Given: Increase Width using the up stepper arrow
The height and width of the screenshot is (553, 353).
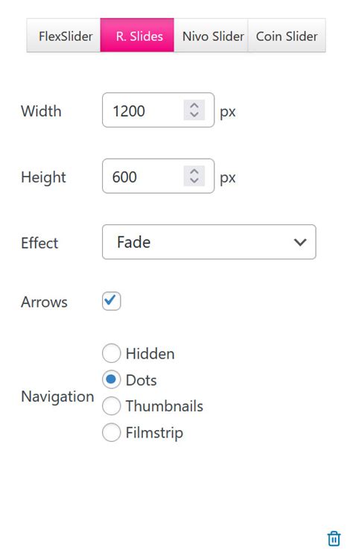Looking at the screenshot, I should click(x=194, y=106).
